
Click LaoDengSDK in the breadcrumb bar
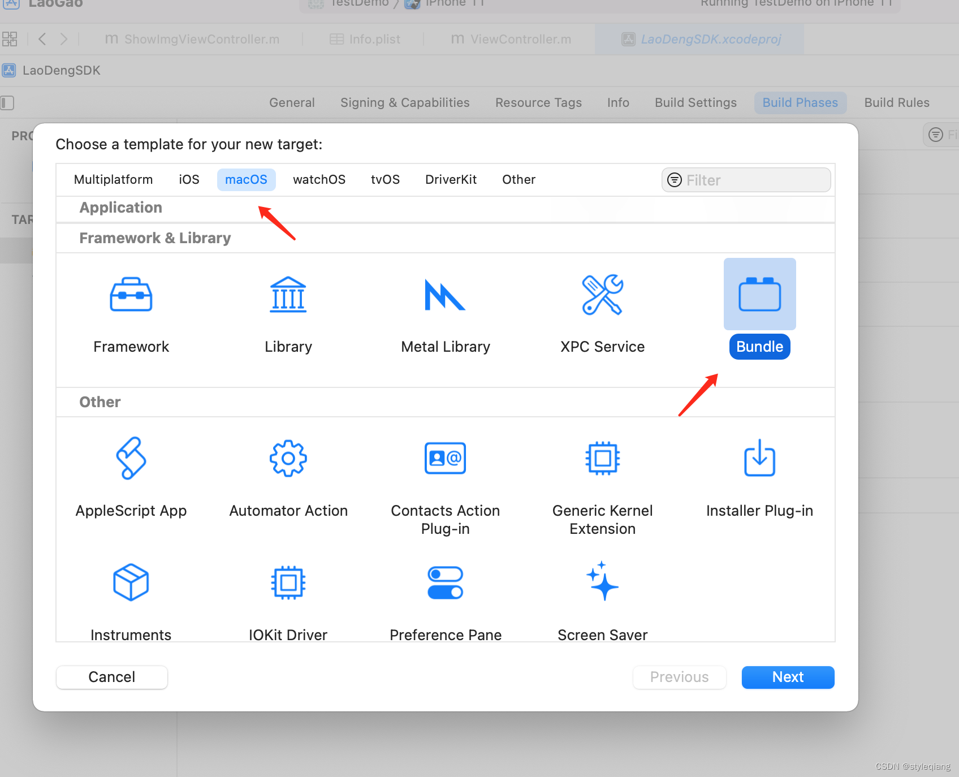[x=62, y=71]
